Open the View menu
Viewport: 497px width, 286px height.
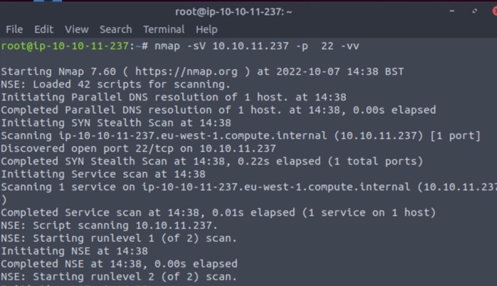point(76,29)
